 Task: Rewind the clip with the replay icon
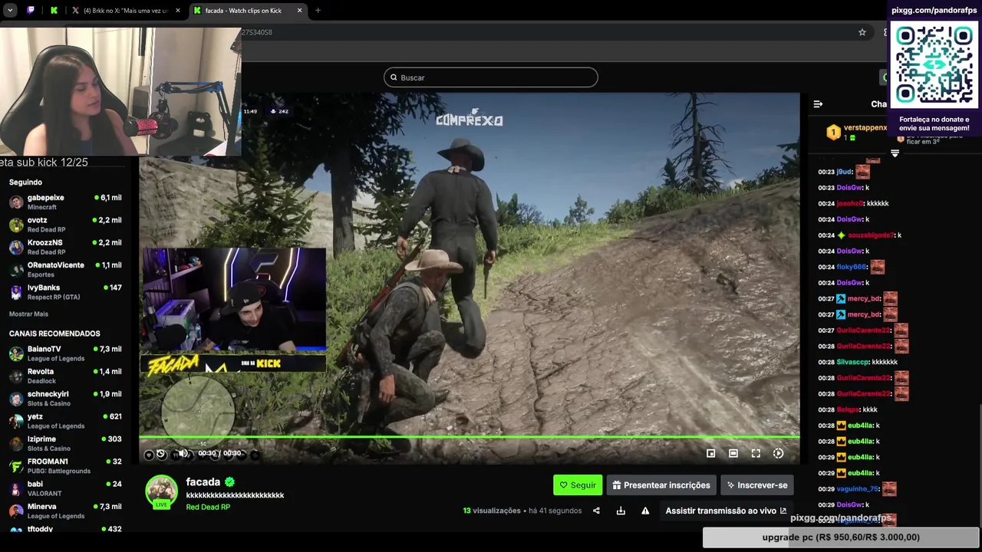[x=160, y=454]
